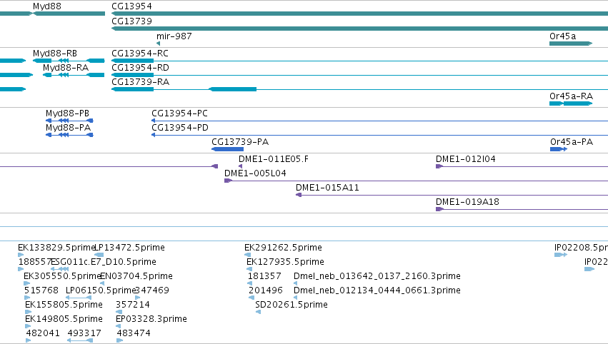
Task: Click the 515768 EST label
Action: click(x=41, y=290)
